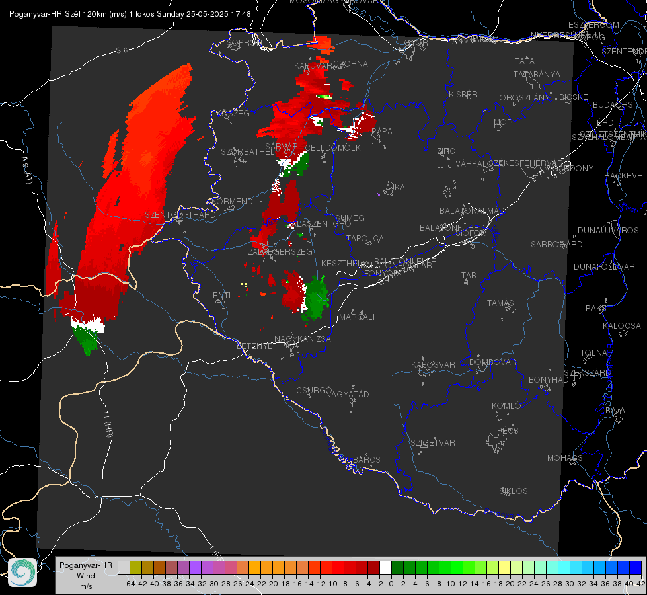Click the TAB town label
The width and height of the screenshot is (647, 595).
click(x=469, y=276)
